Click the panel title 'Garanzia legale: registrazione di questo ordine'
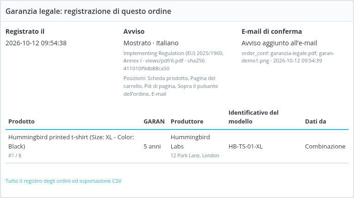The image size is (354, 198). tap(88, 11)
